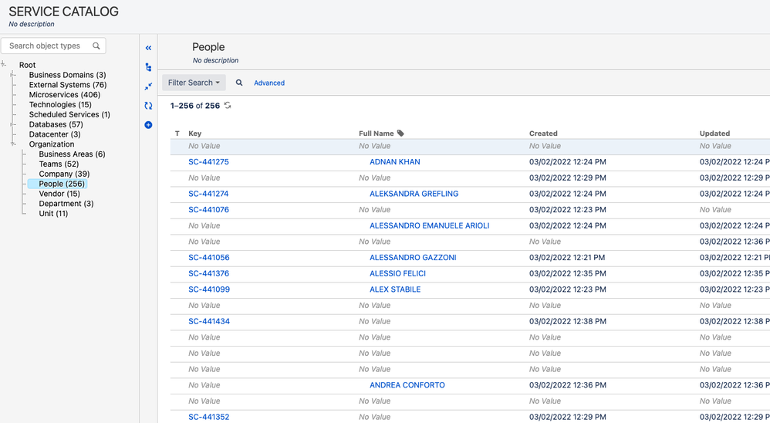Click the magnifier icon in the search box
770x423 pixels.
96,46
